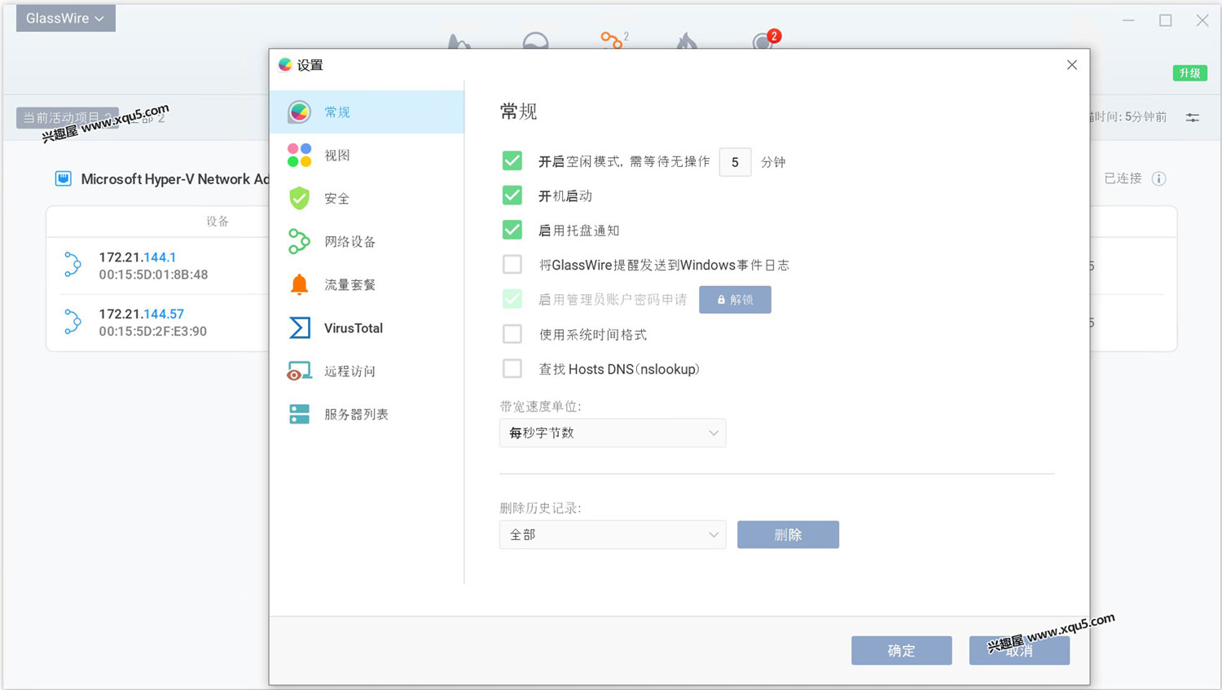Image resolution: width=1222 pixels, height=690 pixels.
Task: Enable 使用系统时间格式 checkbox
Action: (x=512, y=334)
